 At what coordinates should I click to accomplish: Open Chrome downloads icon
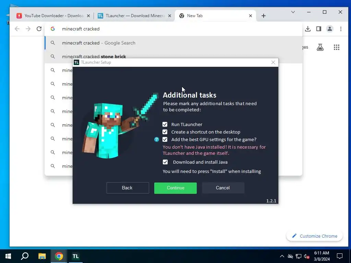(x=308, y=29)
